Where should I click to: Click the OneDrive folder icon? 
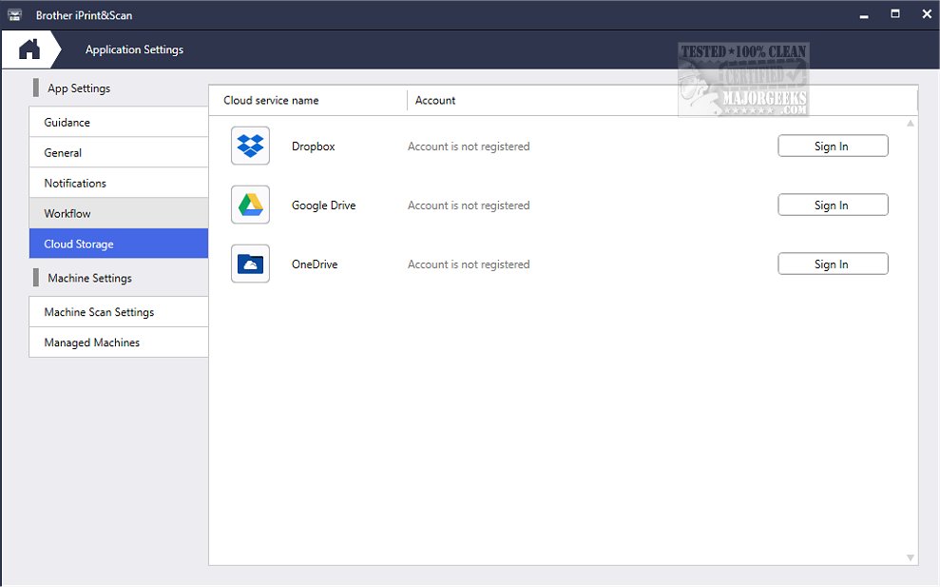[x=250, y=264]
